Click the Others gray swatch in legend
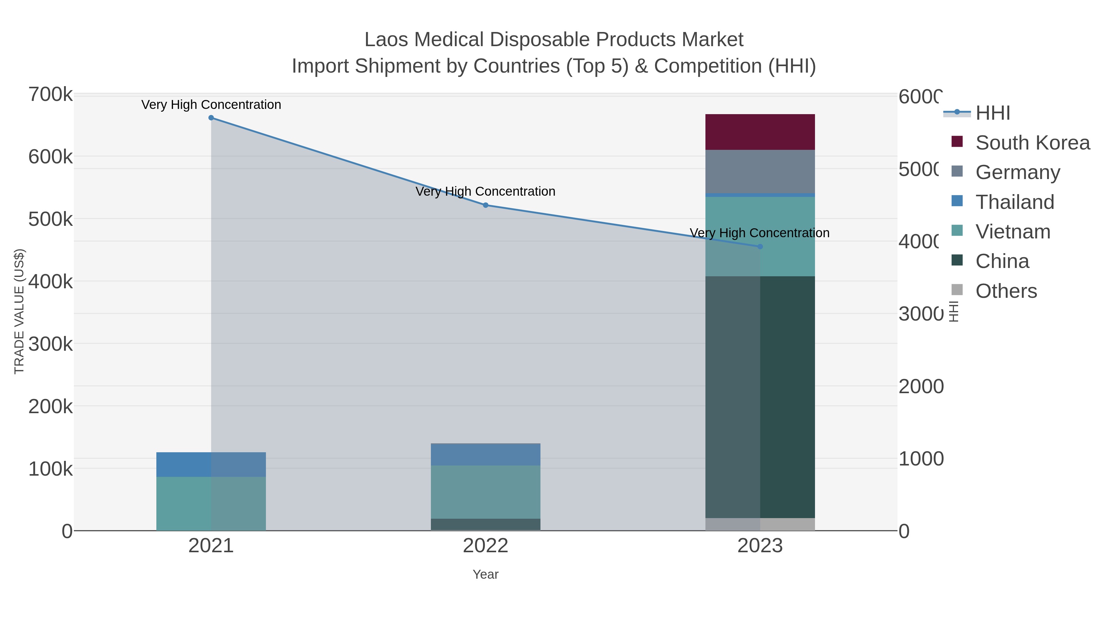1108x623 pixels. 957,290
